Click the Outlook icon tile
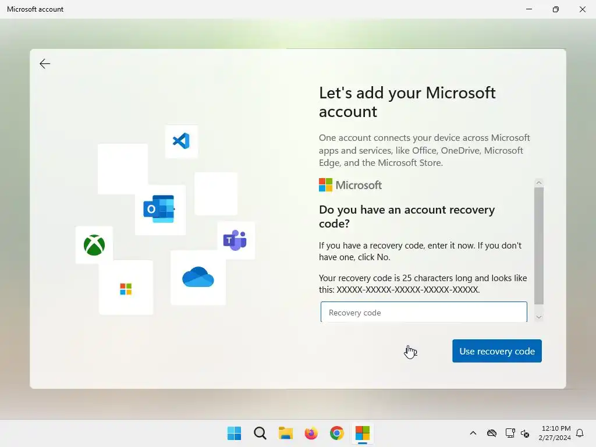This screenshot has height=447, width=596. coord(160,210)
